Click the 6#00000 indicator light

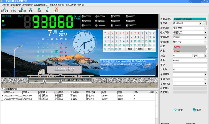click(x=97, y=21)
